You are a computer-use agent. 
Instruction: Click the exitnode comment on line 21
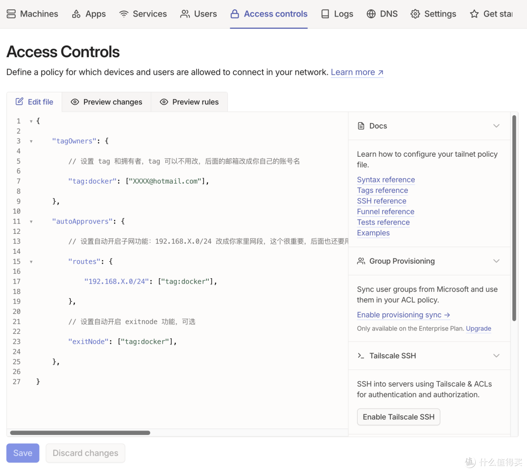pos(132,322)
